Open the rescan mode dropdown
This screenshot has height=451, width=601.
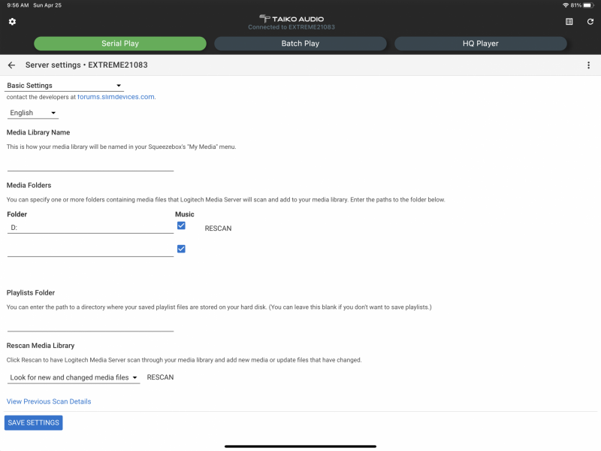coord(74,377)
